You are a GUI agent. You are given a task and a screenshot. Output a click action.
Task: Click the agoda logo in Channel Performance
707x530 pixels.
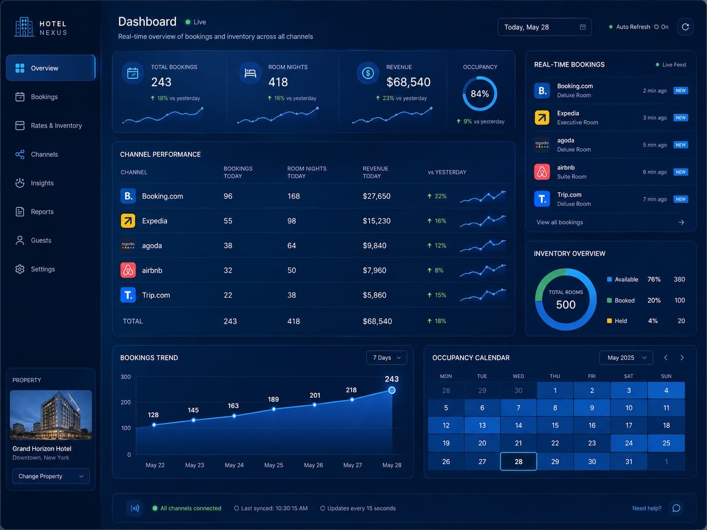(128, 245)
